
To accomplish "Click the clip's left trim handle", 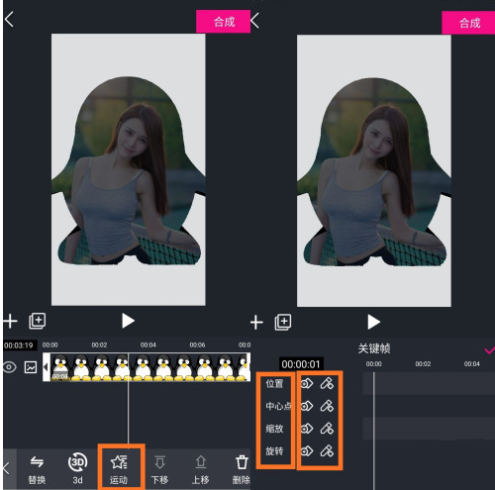I will (47, 367).
